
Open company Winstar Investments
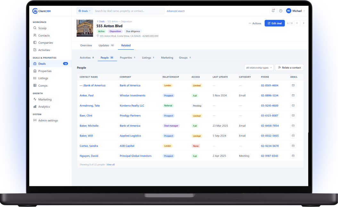coord(133,96)
